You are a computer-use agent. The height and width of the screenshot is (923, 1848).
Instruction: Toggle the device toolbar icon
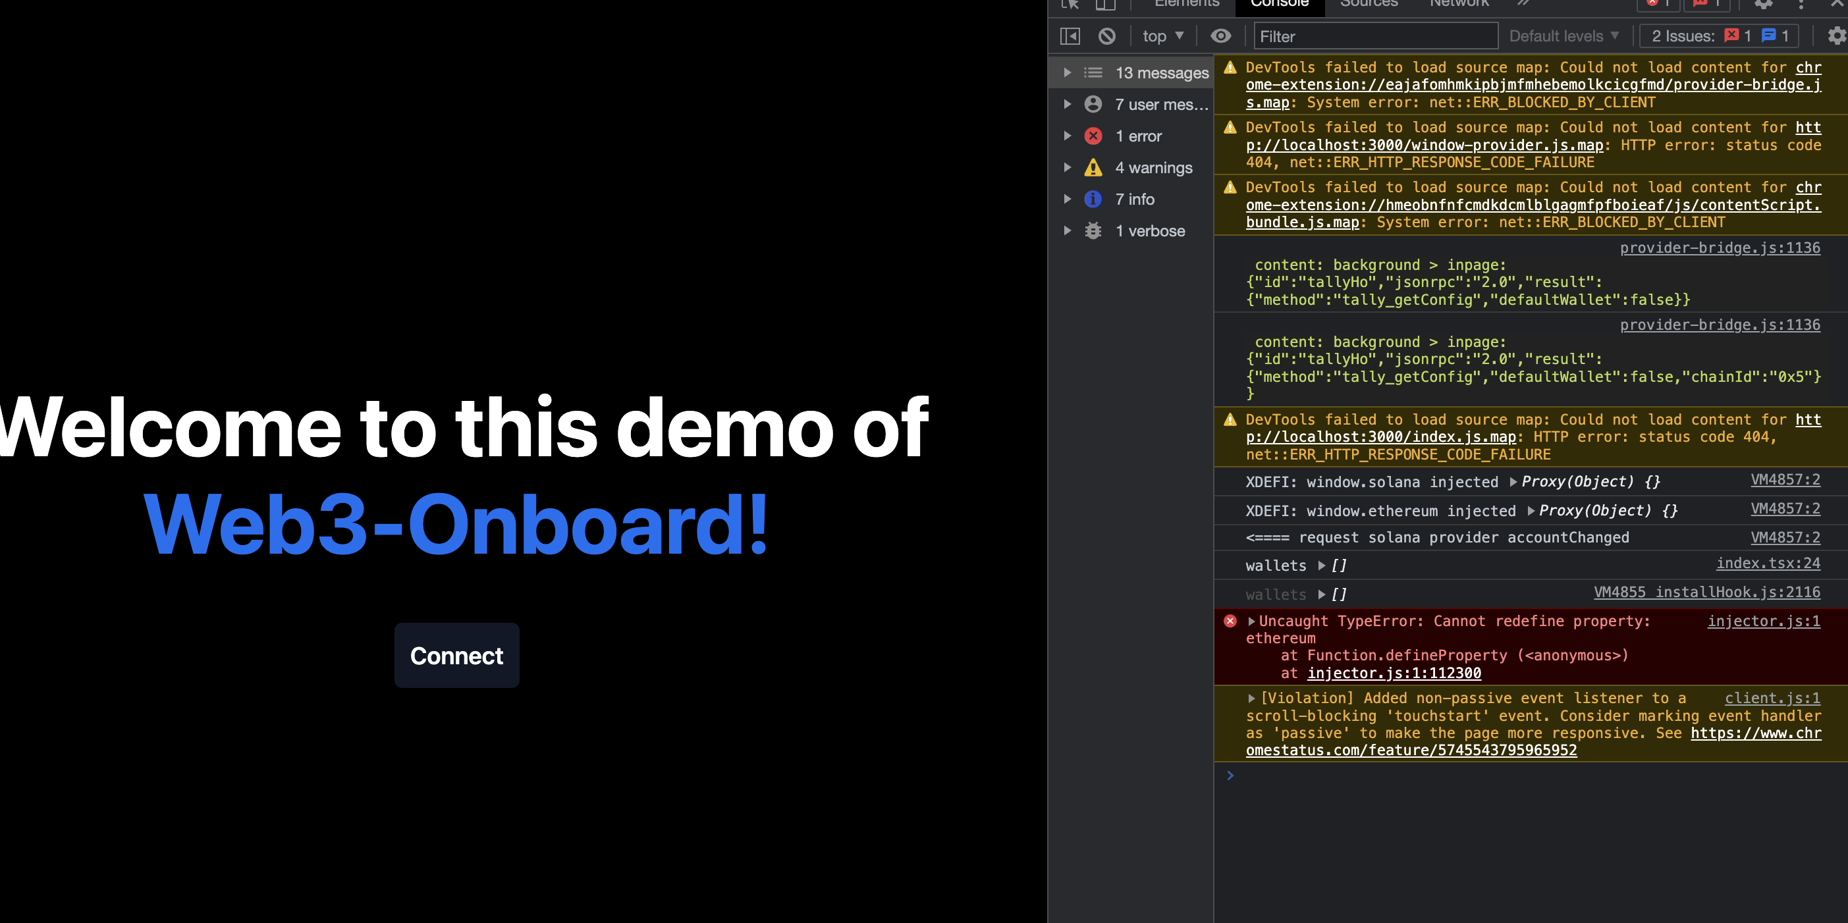[1106, 5]
